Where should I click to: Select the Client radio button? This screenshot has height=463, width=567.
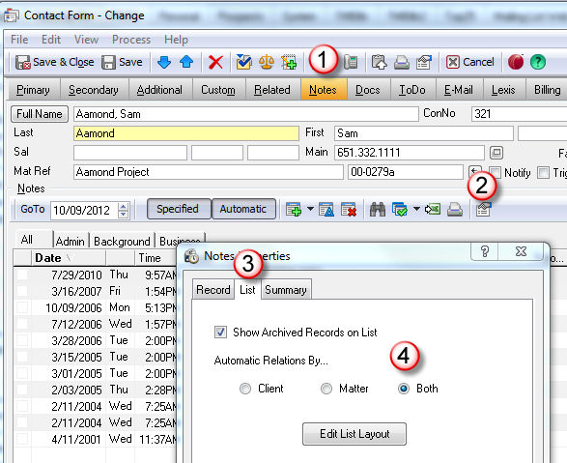point(245,389)
